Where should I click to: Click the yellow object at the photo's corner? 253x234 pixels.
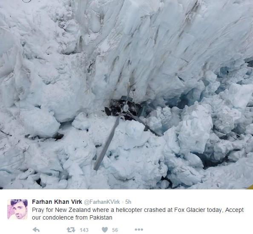[x=250, y=187]
